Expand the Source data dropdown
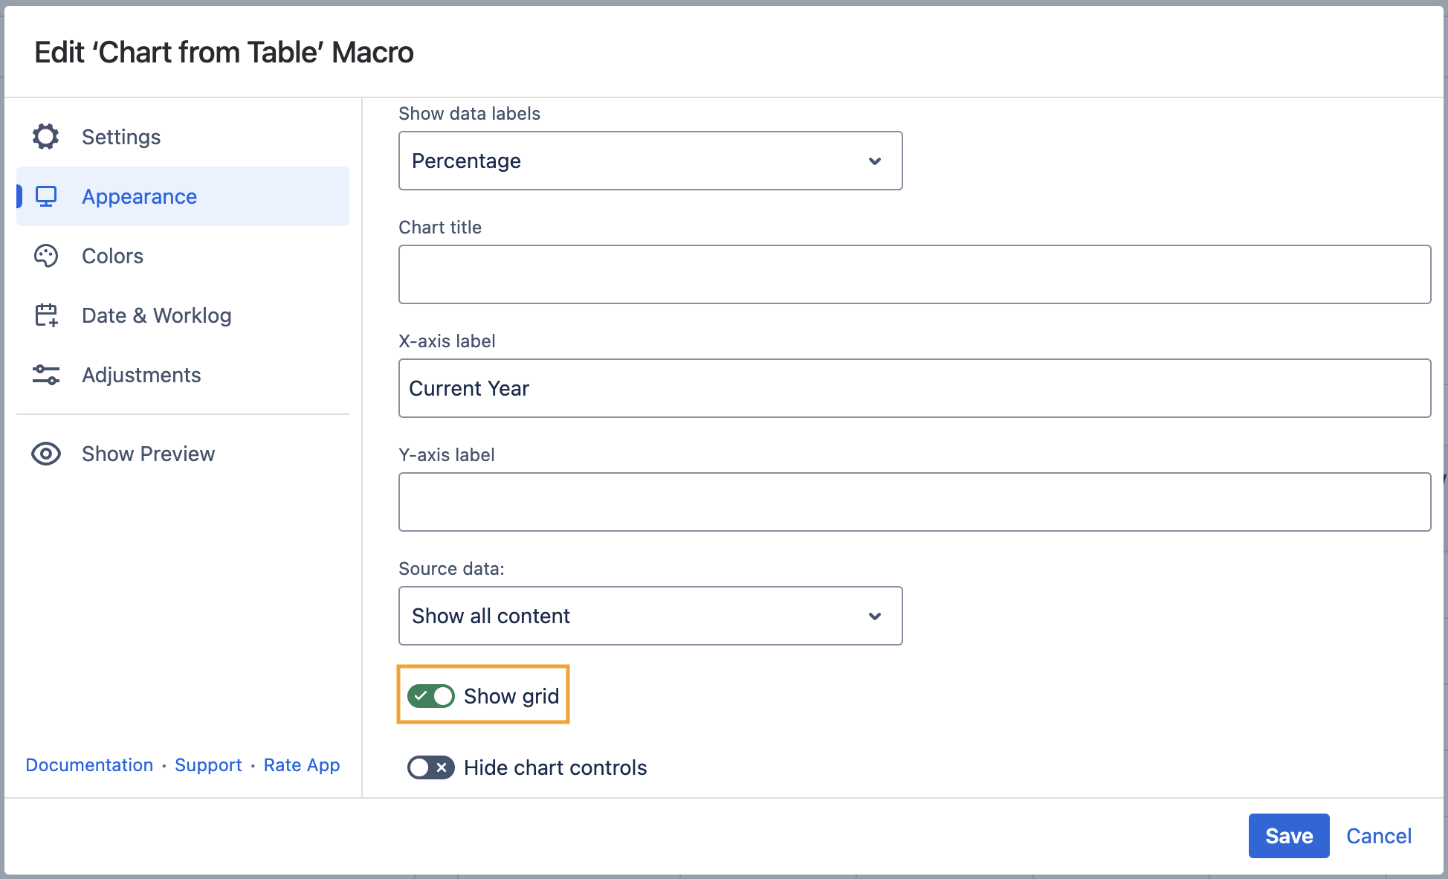This screenshot has height=879, width=1448. [650, 616]
